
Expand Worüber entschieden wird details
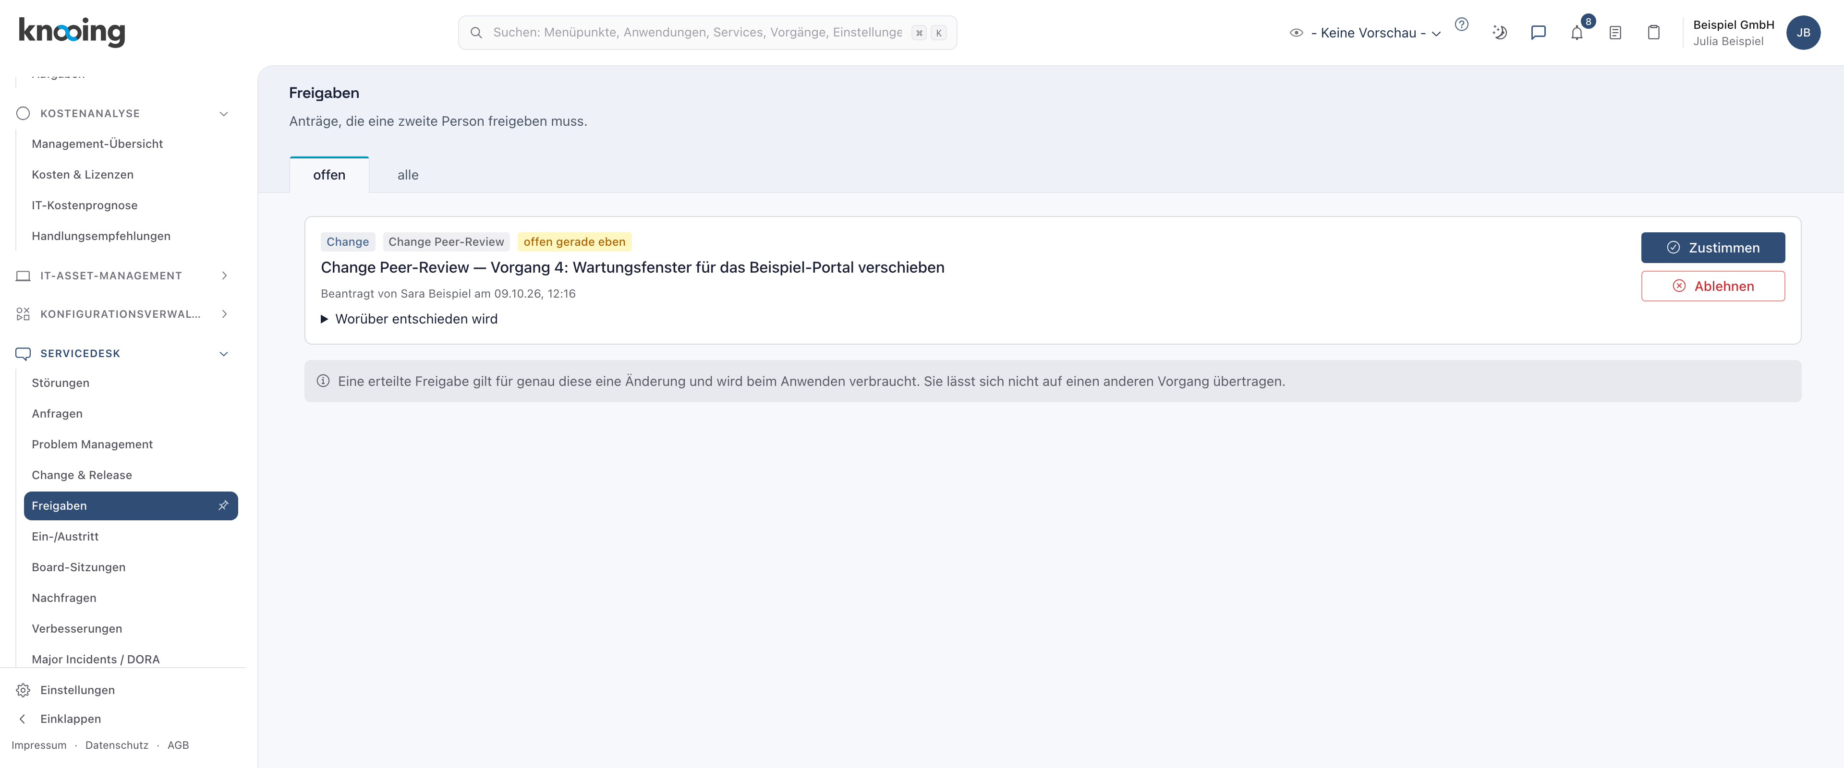[x=410, y=319]
